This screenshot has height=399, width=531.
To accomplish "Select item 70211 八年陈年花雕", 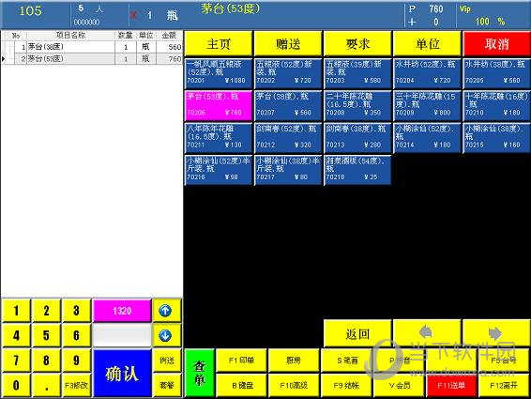I will coord(219,137).
